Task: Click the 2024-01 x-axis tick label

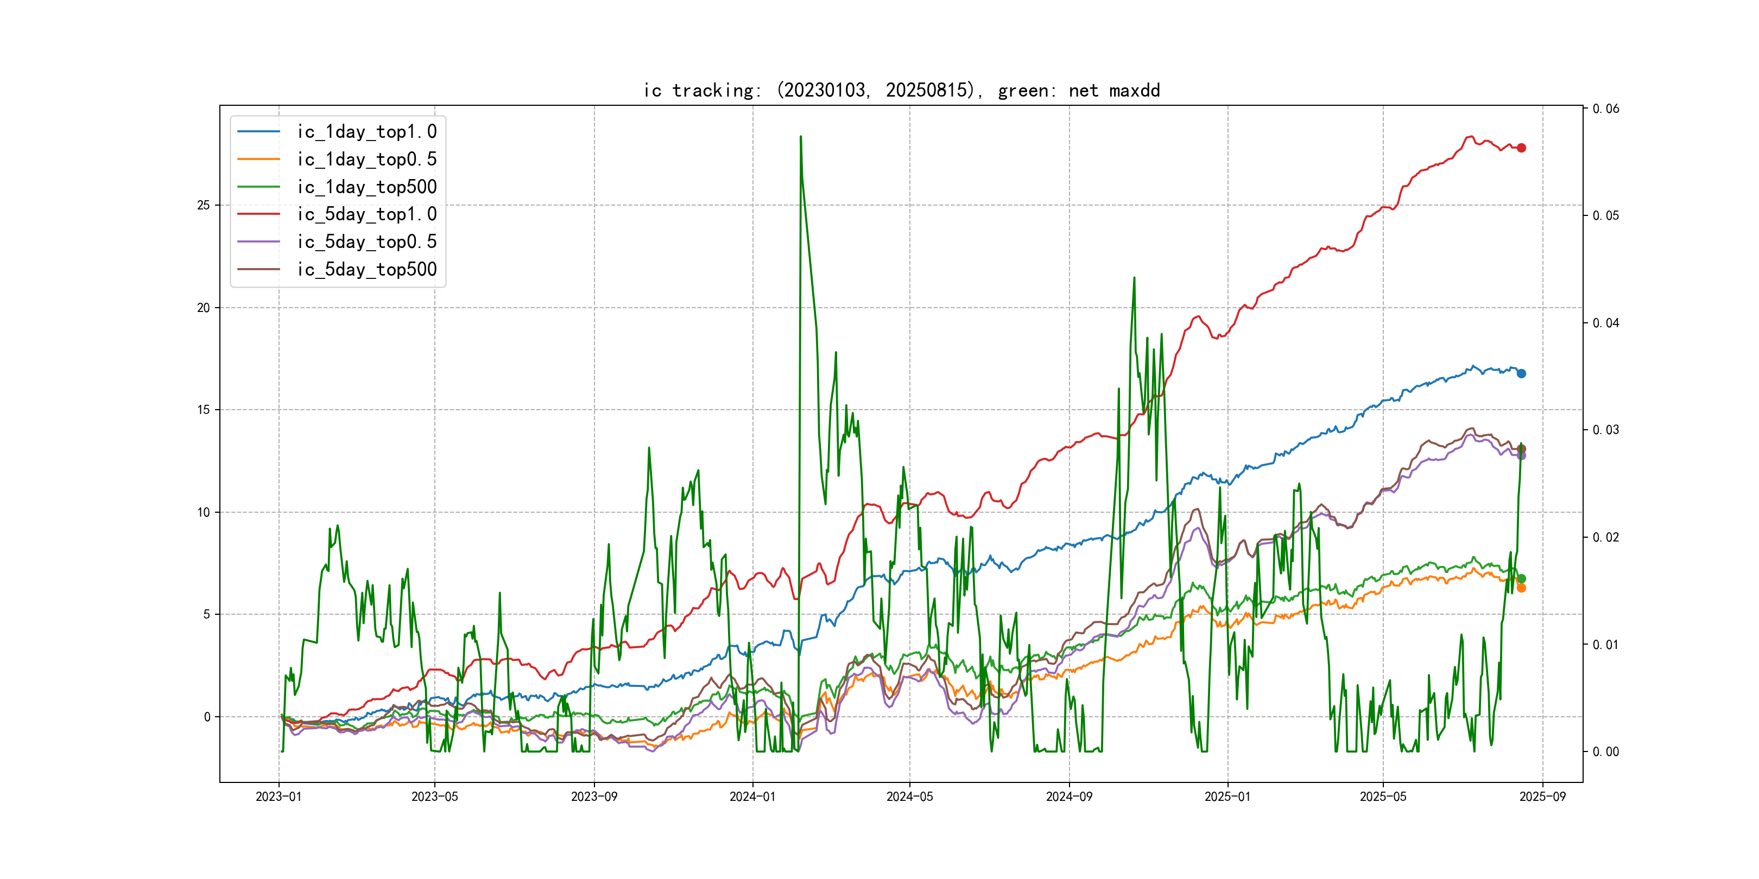Action: click(x=752, y=797)
